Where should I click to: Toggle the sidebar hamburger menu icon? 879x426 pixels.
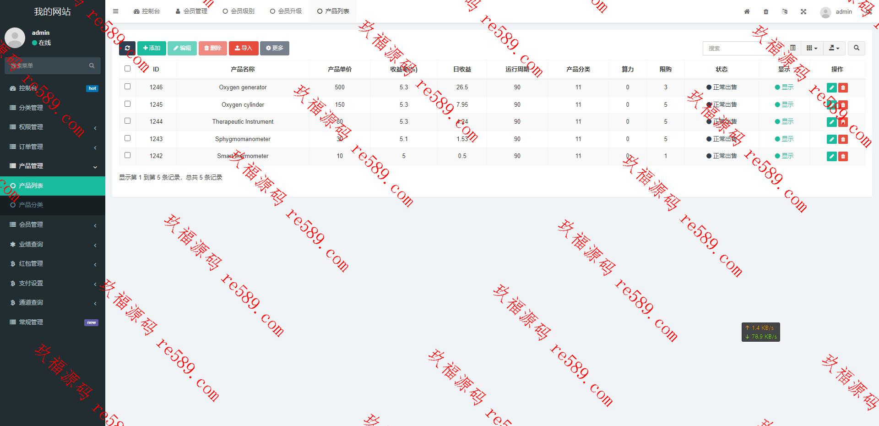pyautogui.click(x=115, y=11)
